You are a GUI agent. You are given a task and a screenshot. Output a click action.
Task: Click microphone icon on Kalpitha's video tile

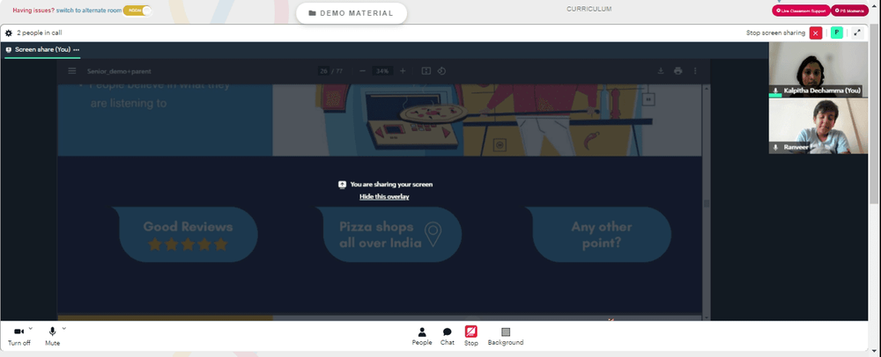coord(776,91)
